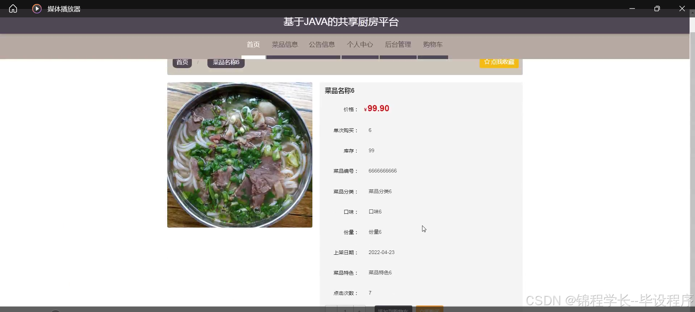Click the 点击次数 value 7
695x312 pixels.
[370, 293]
